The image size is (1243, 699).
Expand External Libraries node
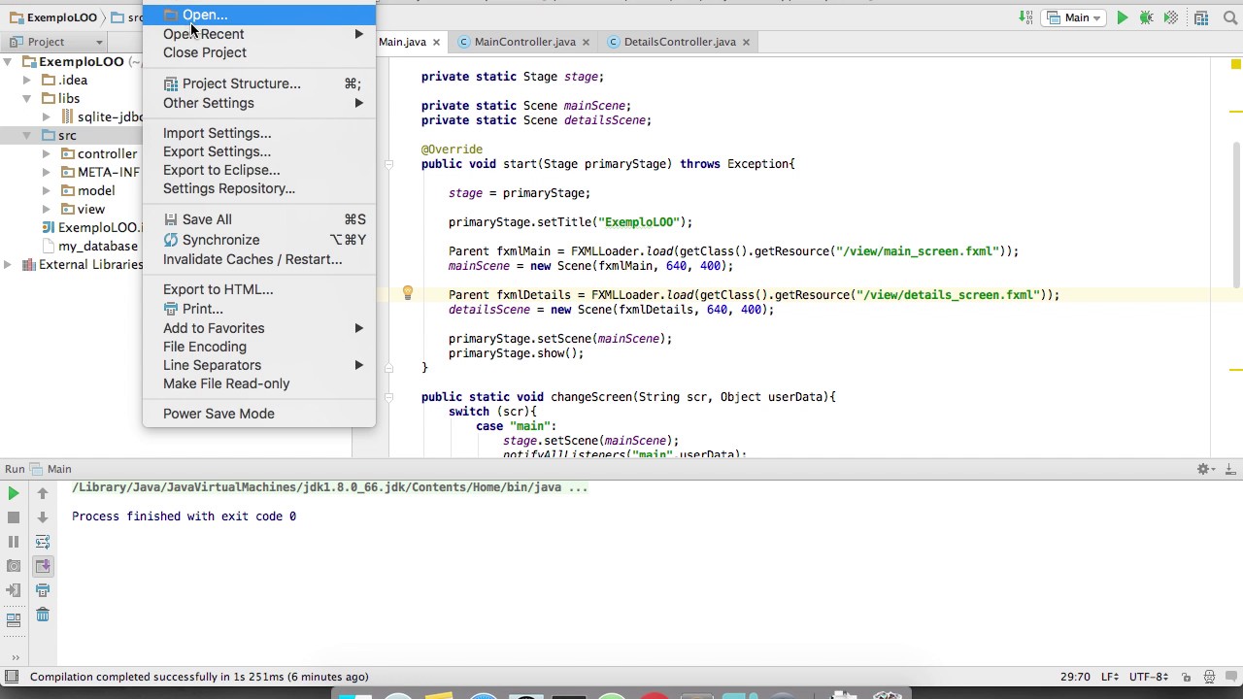tap(9, 264)
